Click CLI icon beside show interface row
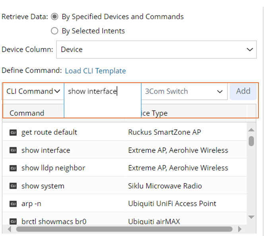The image size is (266, 236). (13, 150)
